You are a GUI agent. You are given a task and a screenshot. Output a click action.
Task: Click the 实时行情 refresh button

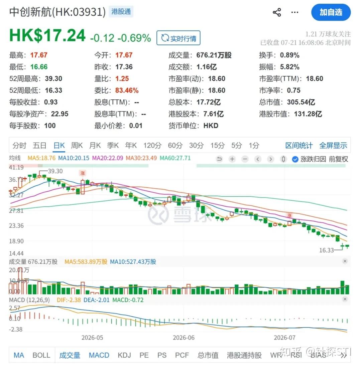point(178,38)
